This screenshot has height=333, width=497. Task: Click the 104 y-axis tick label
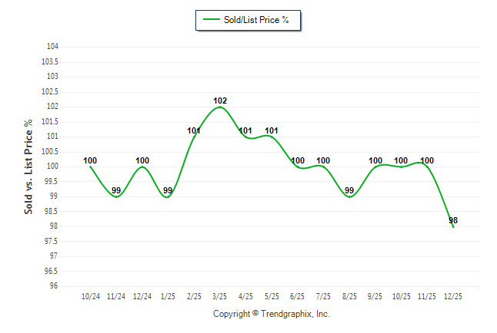52,47
